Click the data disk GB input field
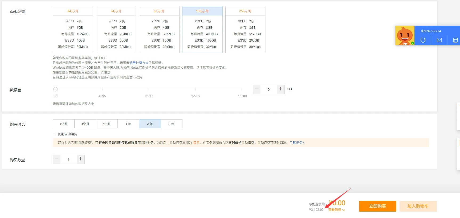This screenshot has height=218, width=460. pyautogui.click(x=268, y=89)
